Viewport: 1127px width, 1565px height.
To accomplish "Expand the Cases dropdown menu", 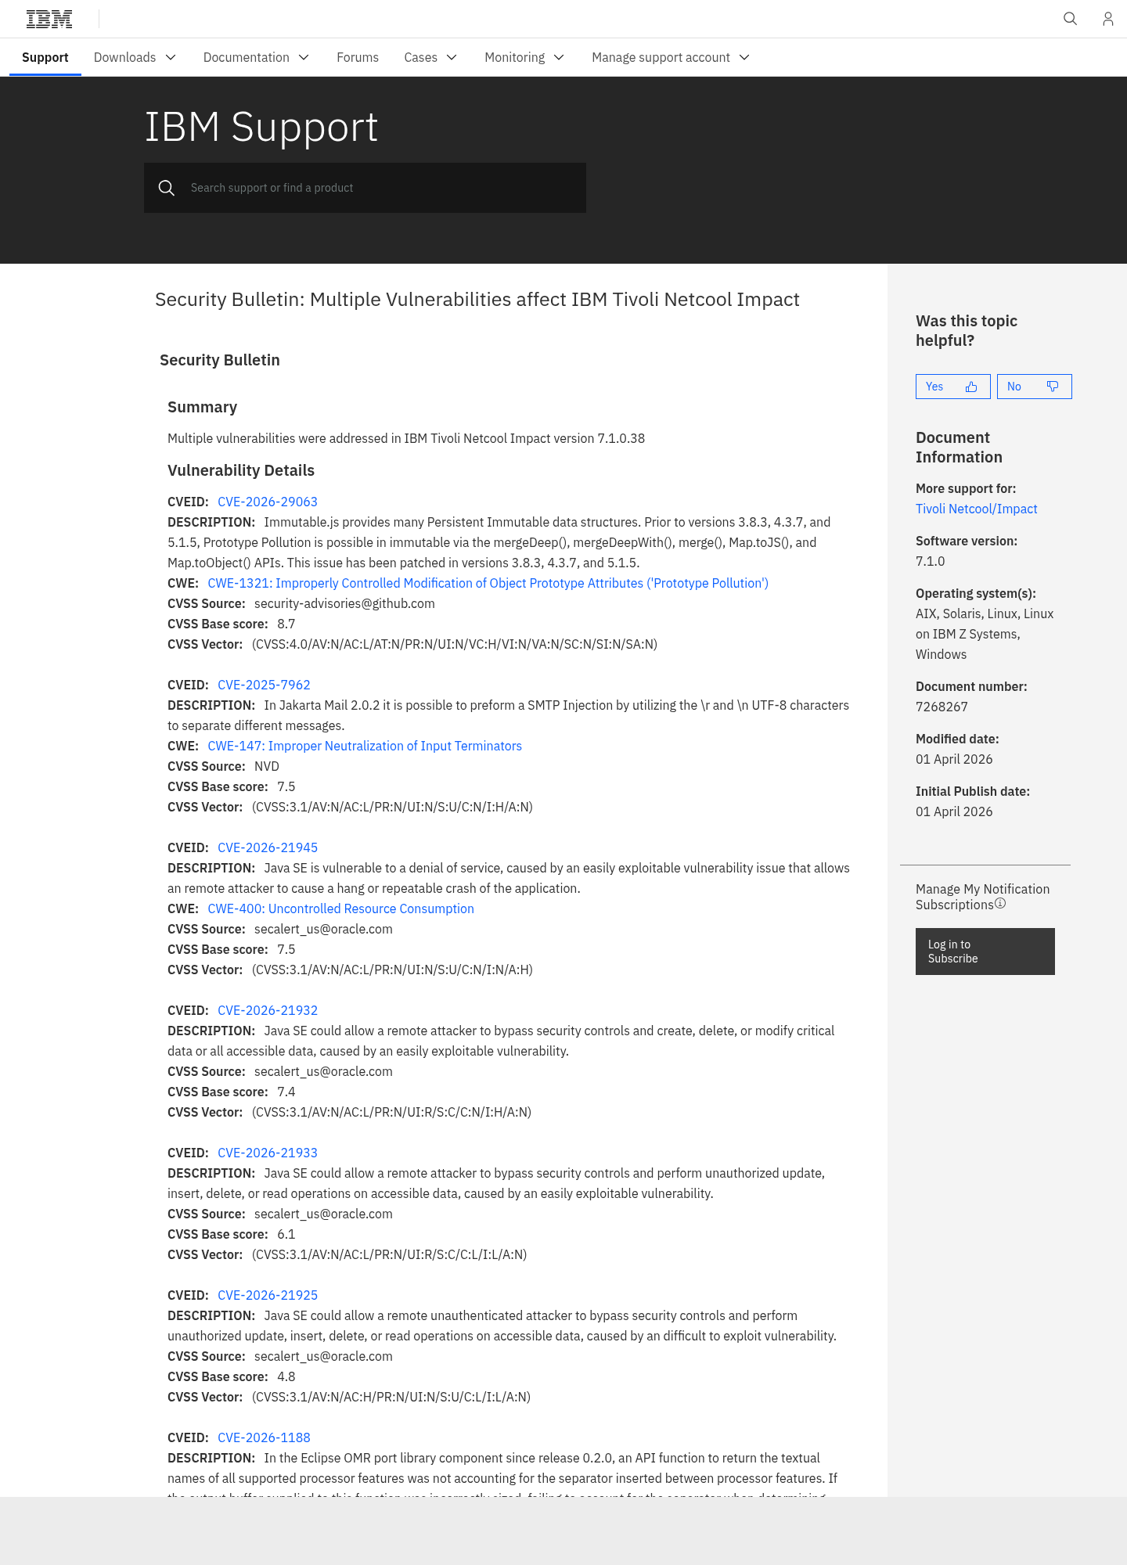I will click(430, 57).
